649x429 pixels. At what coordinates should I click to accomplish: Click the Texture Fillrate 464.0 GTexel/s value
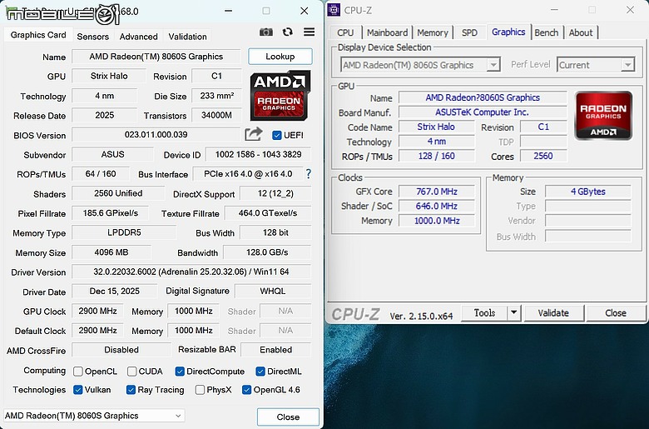[x=268, y=213]
